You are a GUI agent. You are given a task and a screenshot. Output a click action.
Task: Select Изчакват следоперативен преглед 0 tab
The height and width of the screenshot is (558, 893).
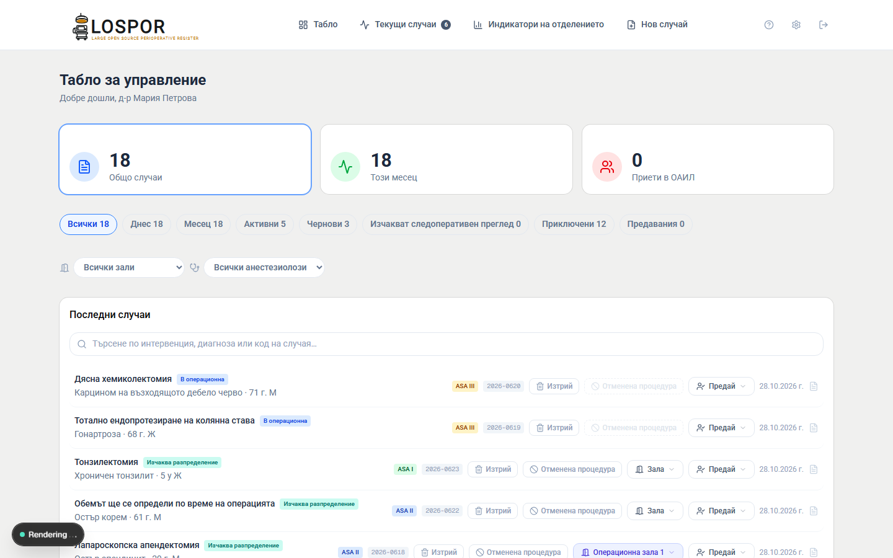click(x=445, y=224)
